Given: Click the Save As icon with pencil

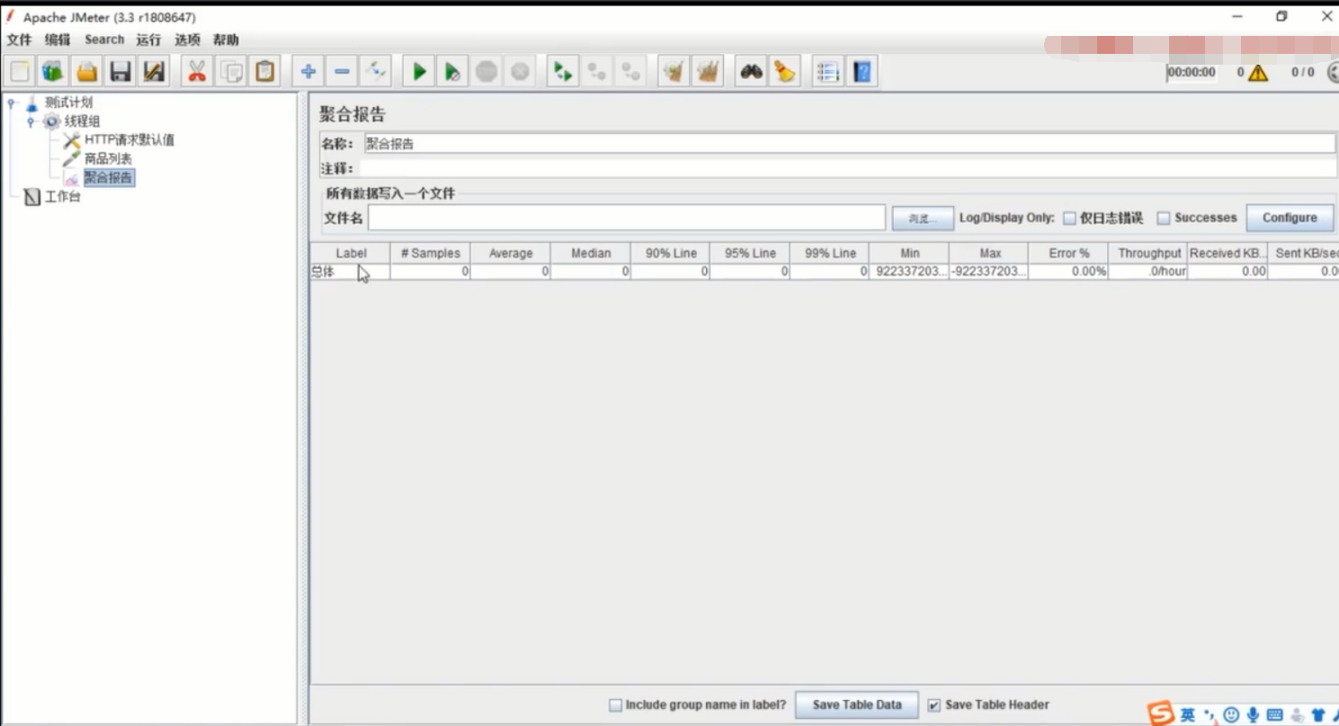Looking at the screenshot, I should point(154,72).
